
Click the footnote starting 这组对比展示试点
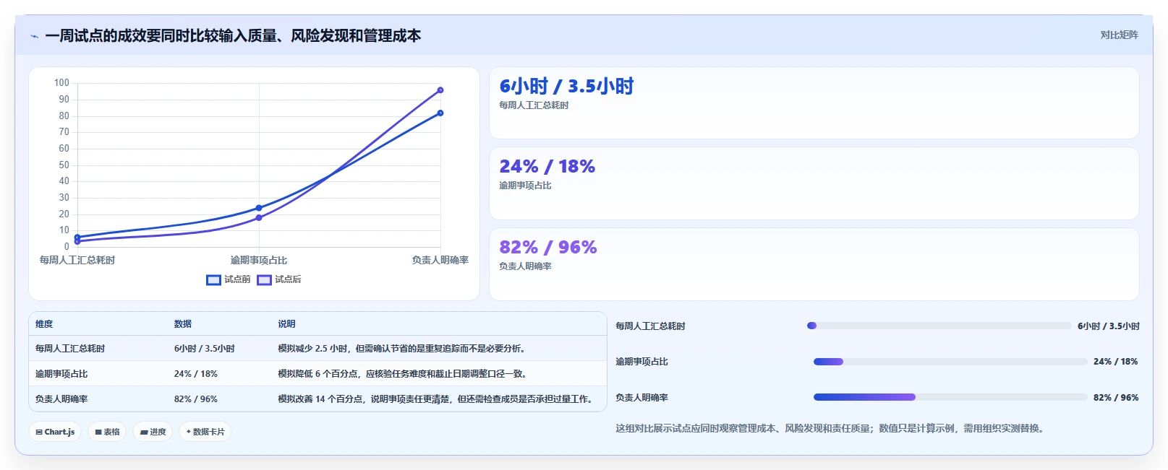831,428
